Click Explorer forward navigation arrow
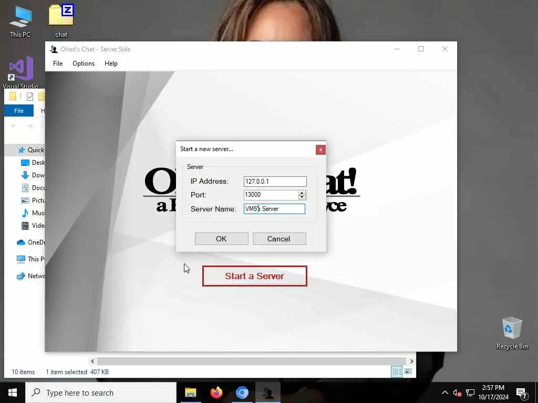This screenshot has height=403, width=538. (x=30, y=126)
